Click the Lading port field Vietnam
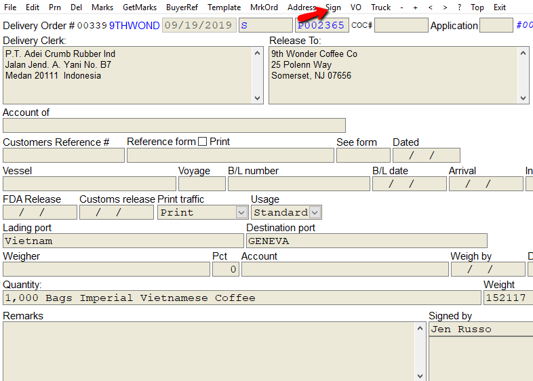Viewport: 533px width, 381px height. point(123,241)
